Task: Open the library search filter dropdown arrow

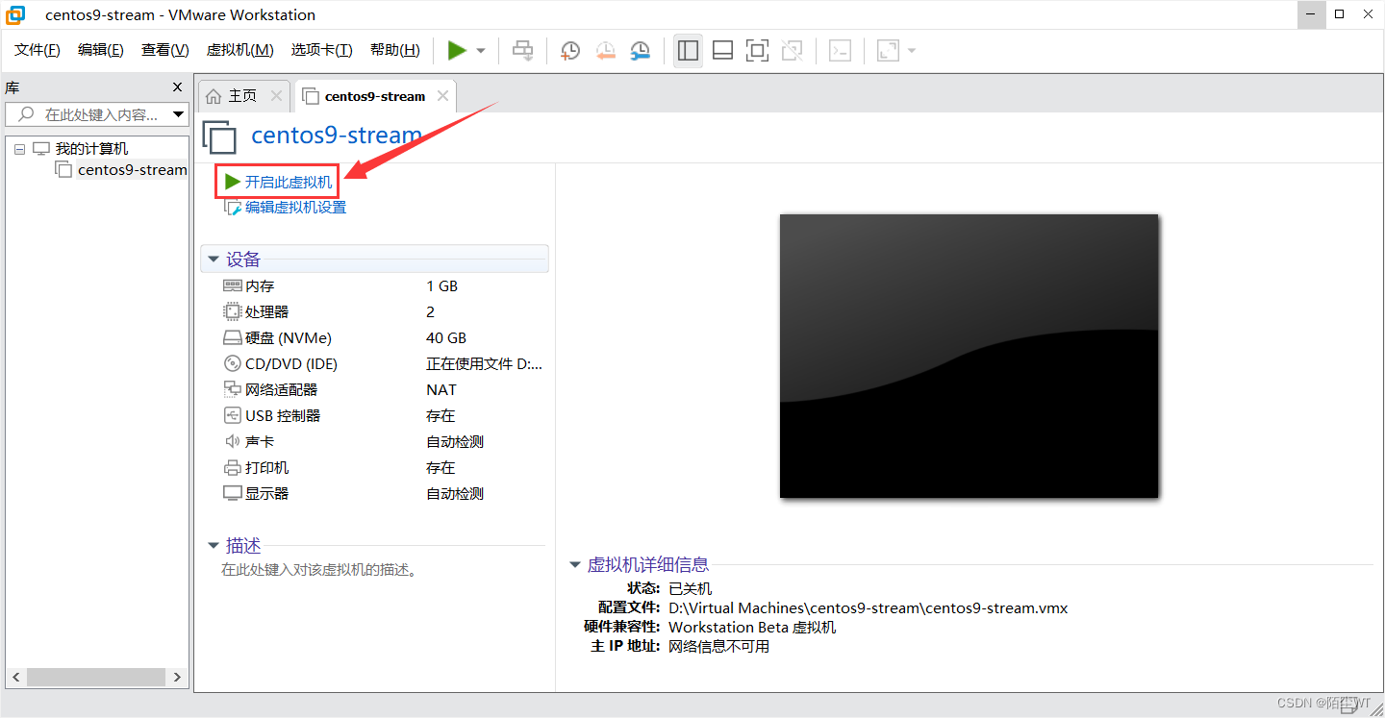Action: (179, 114)
